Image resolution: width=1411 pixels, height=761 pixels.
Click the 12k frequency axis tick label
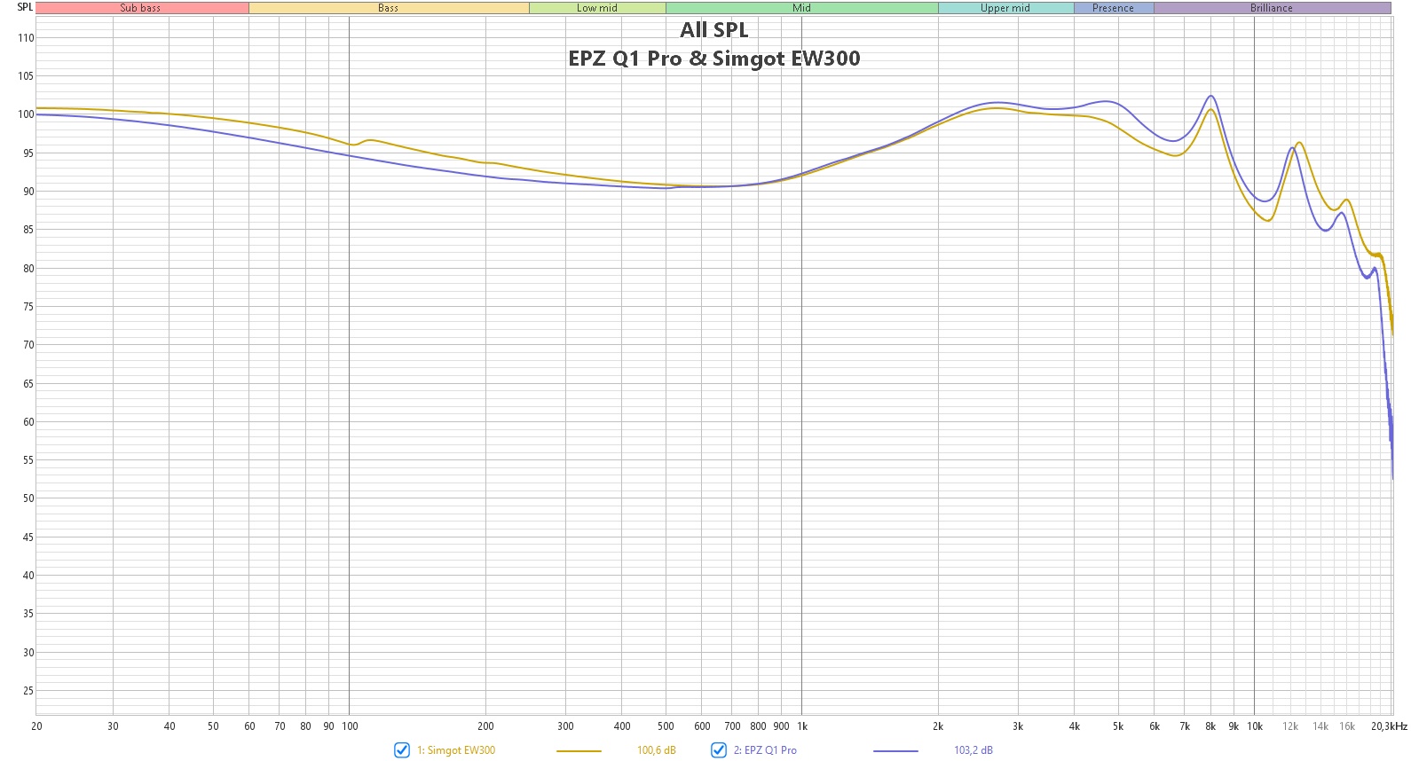click(1290, 726)
